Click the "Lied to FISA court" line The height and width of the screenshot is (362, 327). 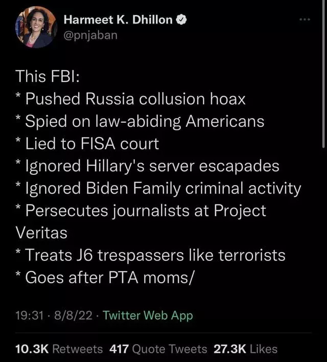pyautogui.click(x=87, y=144)
